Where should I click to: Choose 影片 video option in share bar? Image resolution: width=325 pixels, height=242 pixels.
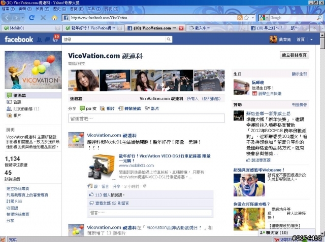pos(152,108)
